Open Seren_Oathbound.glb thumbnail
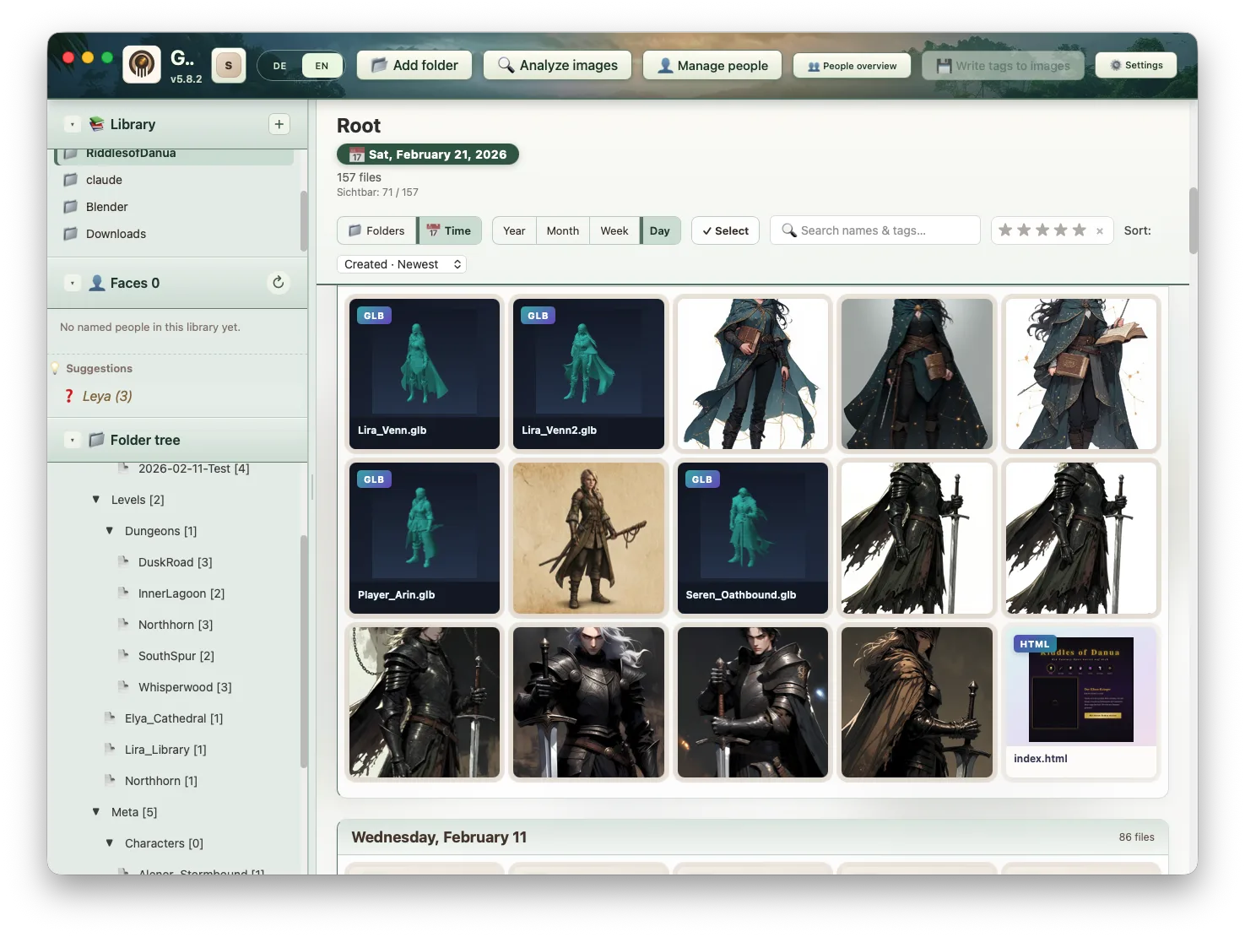Screen dimensions: 1245x937 (x=753, y=538)
